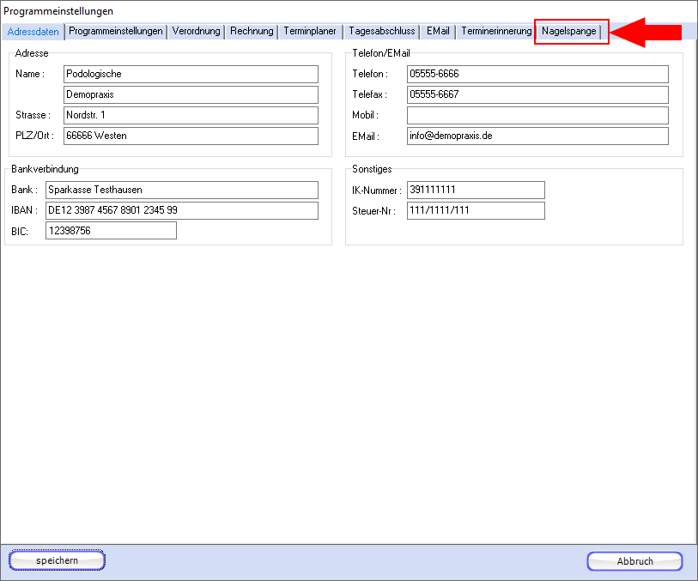Image resolution: width=698 pixels, height=581 pixels.
Task: Open the Terminplaner tab
Action: [x=310, y=31]
